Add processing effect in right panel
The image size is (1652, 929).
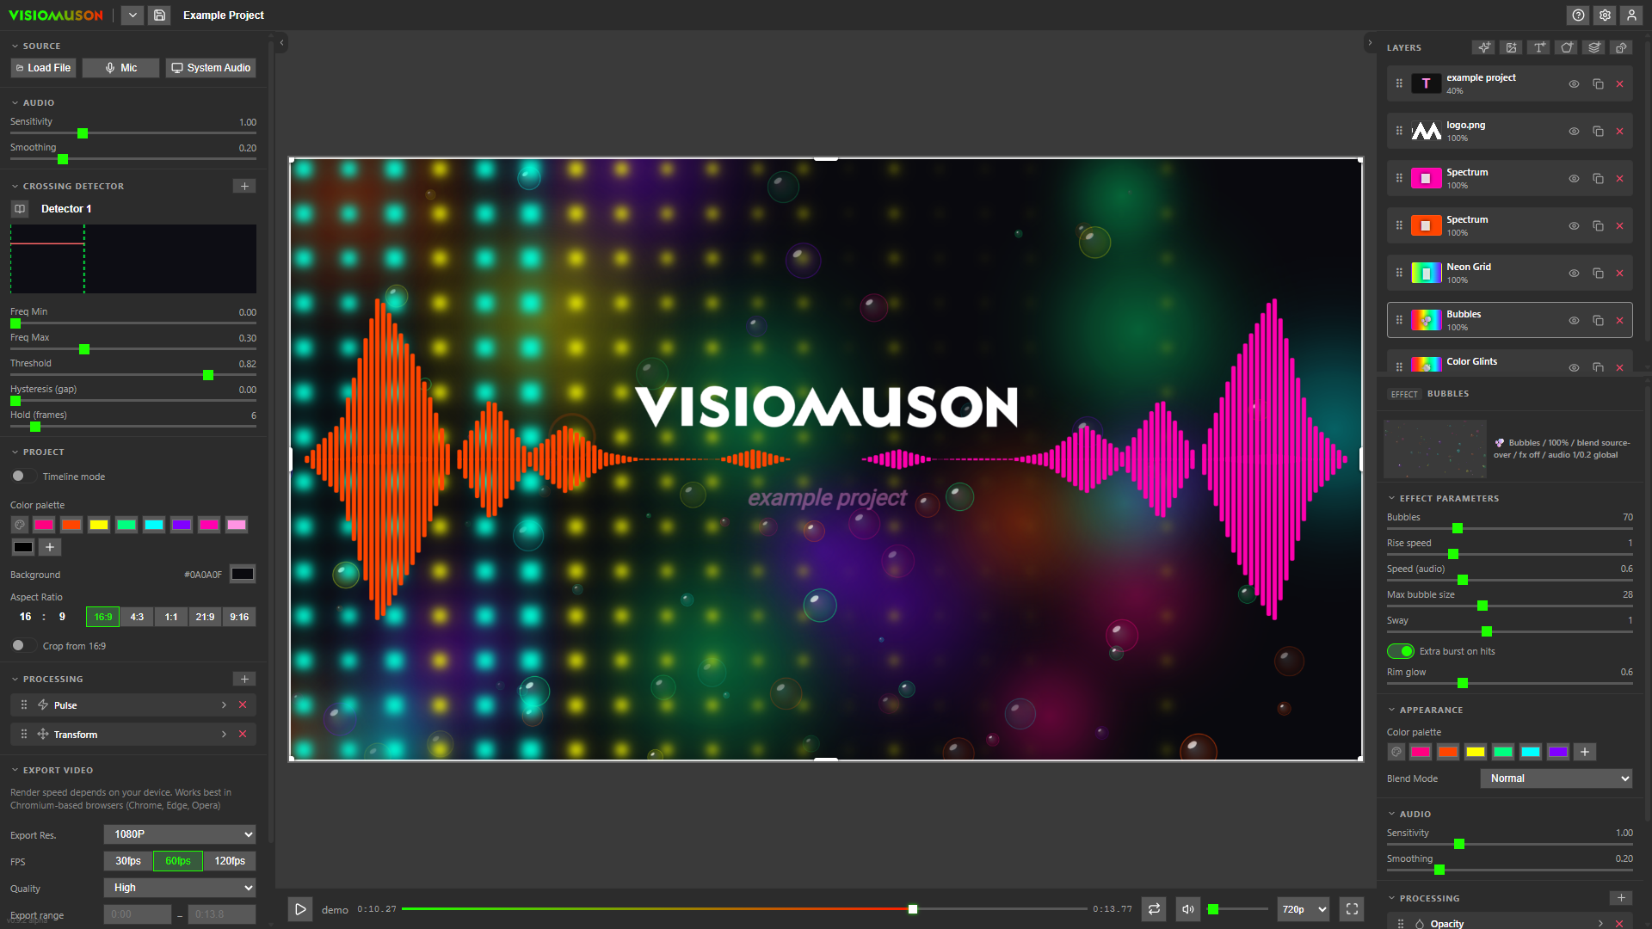[x=1621, y=898]
